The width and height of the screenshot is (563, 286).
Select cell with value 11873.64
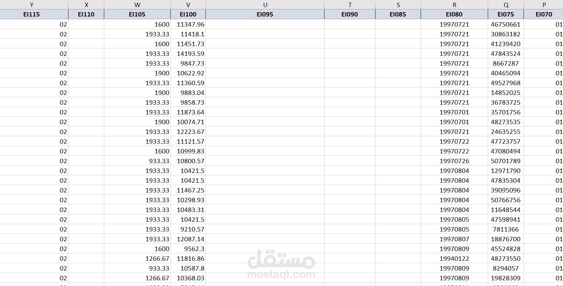(x=188, y=112)
